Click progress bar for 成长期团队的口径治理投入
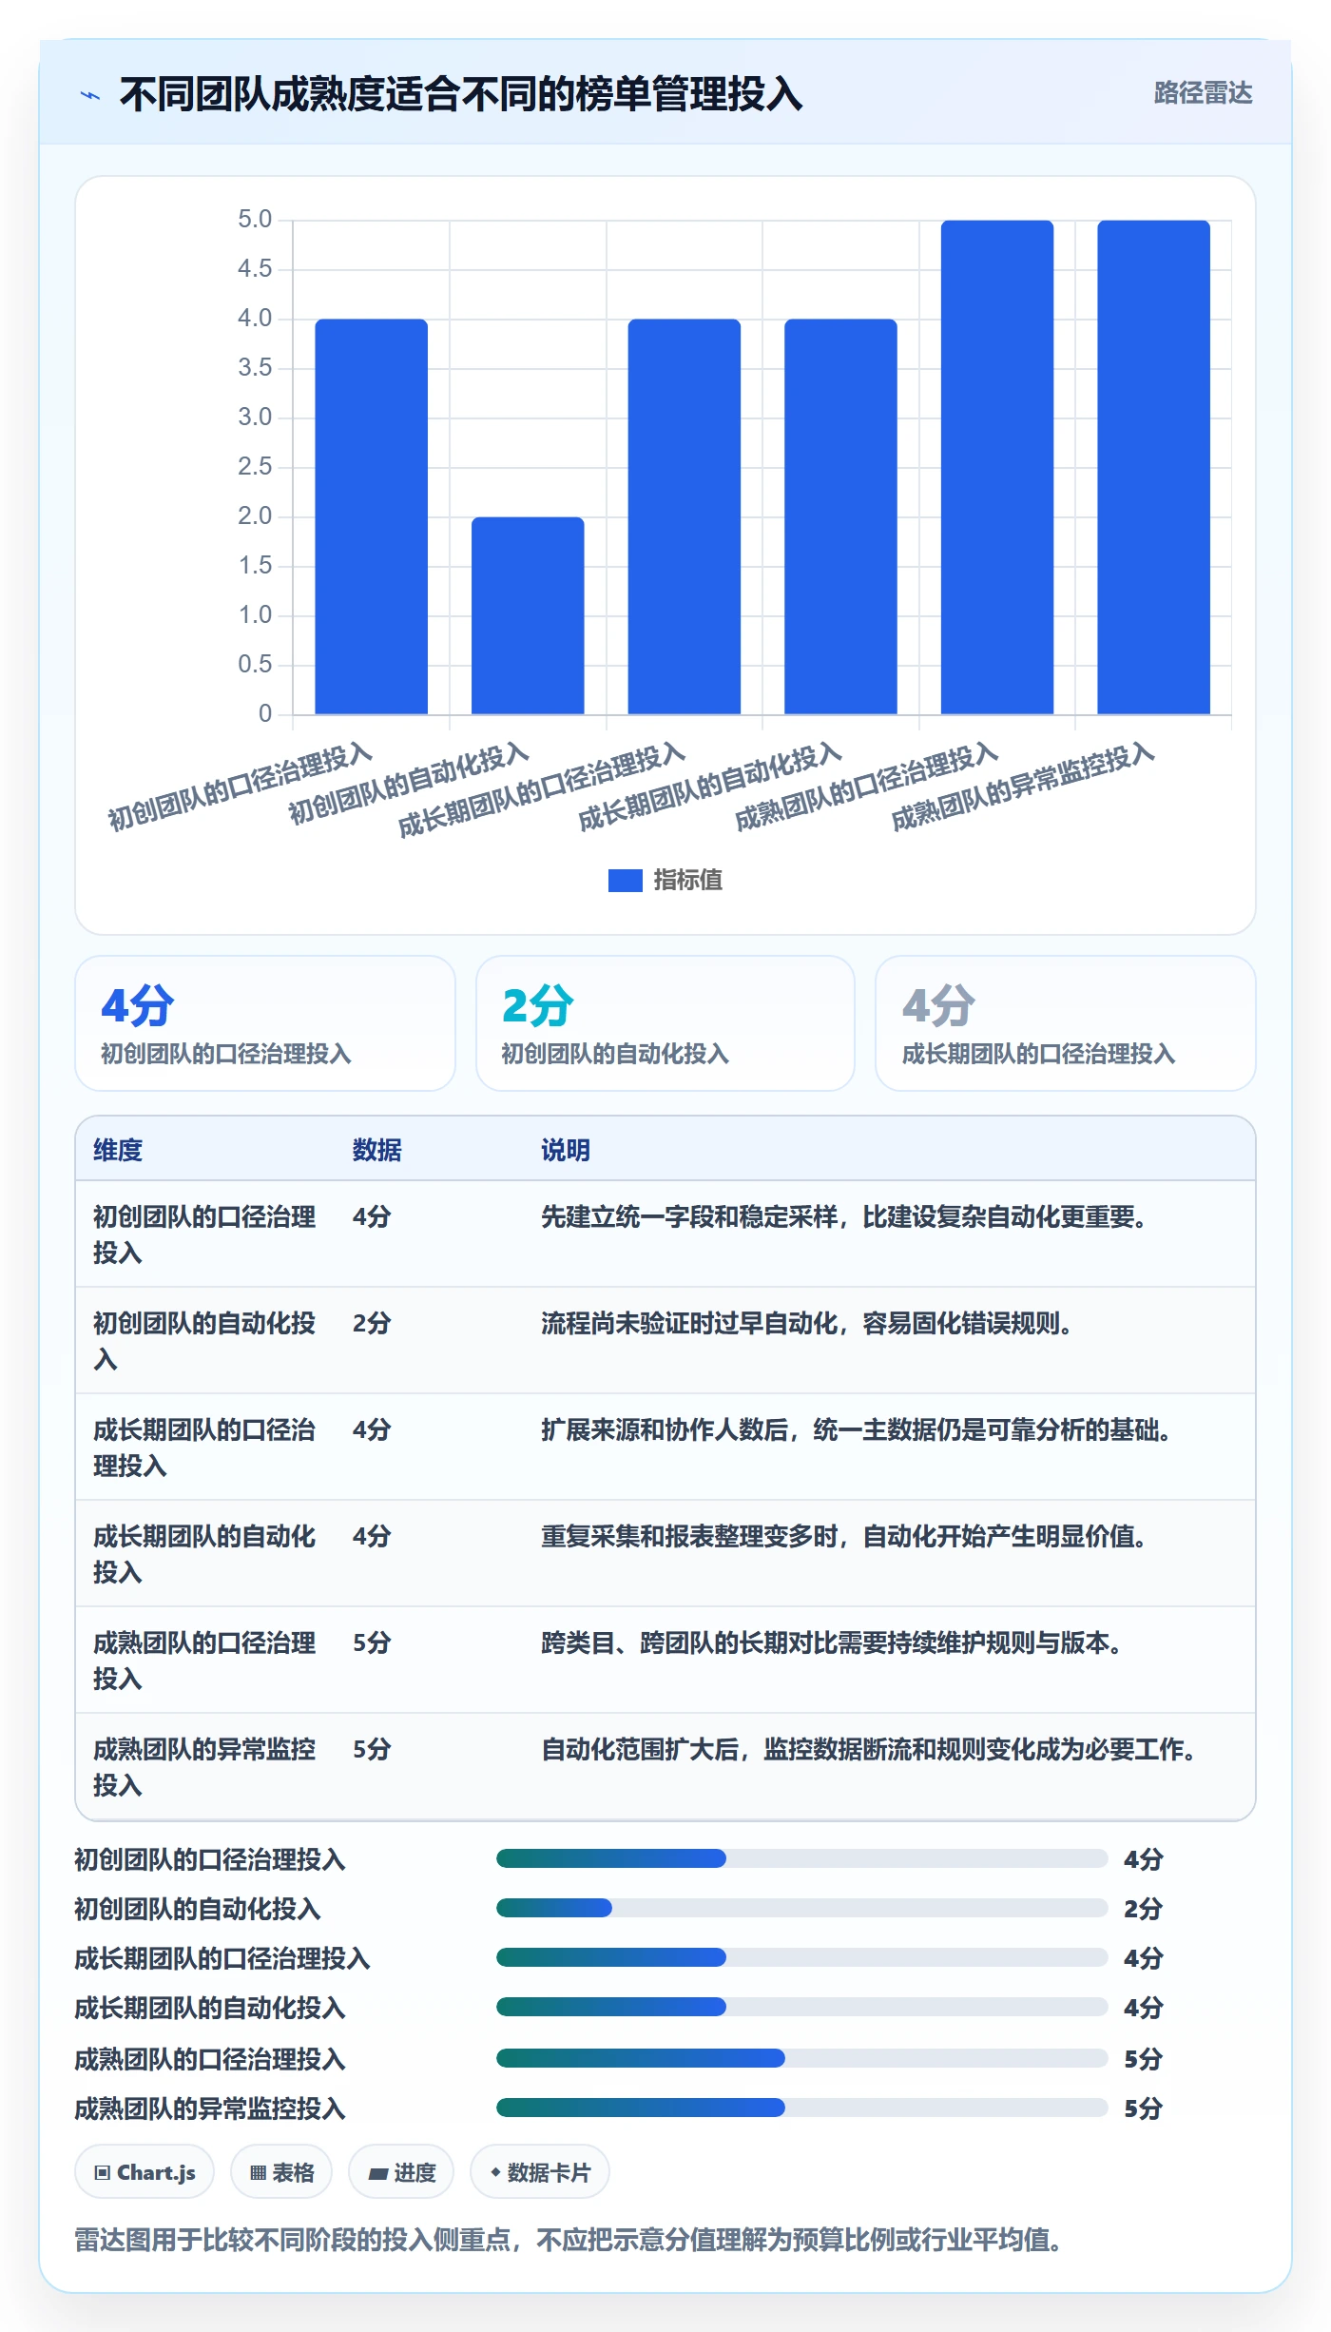 pos(802,1957)
